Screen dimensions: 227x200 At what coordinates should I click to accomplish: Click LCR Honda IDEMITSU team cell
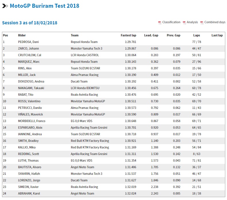click(85, 88)
